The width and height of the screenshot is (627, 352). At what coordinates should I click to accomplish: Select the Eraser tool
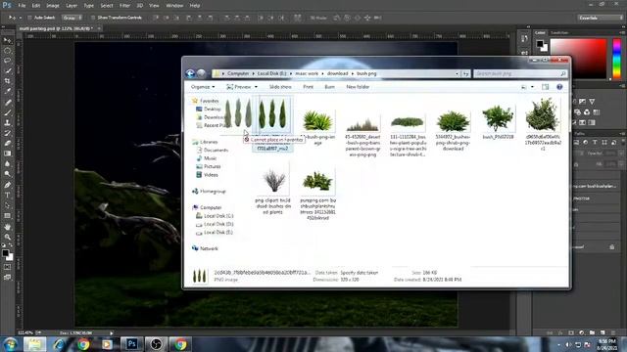tap(7, 144)
